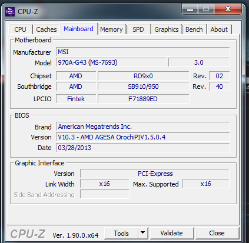
Task: Click the Chipset Rev. value 02
Action: coord(220,76)
